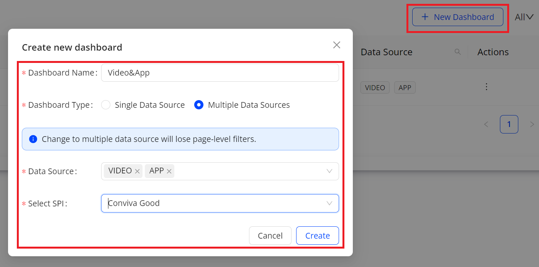Select Multiple Data Sources radio option
The width and height of the screenshot is (539, 267).
point(199,105)
